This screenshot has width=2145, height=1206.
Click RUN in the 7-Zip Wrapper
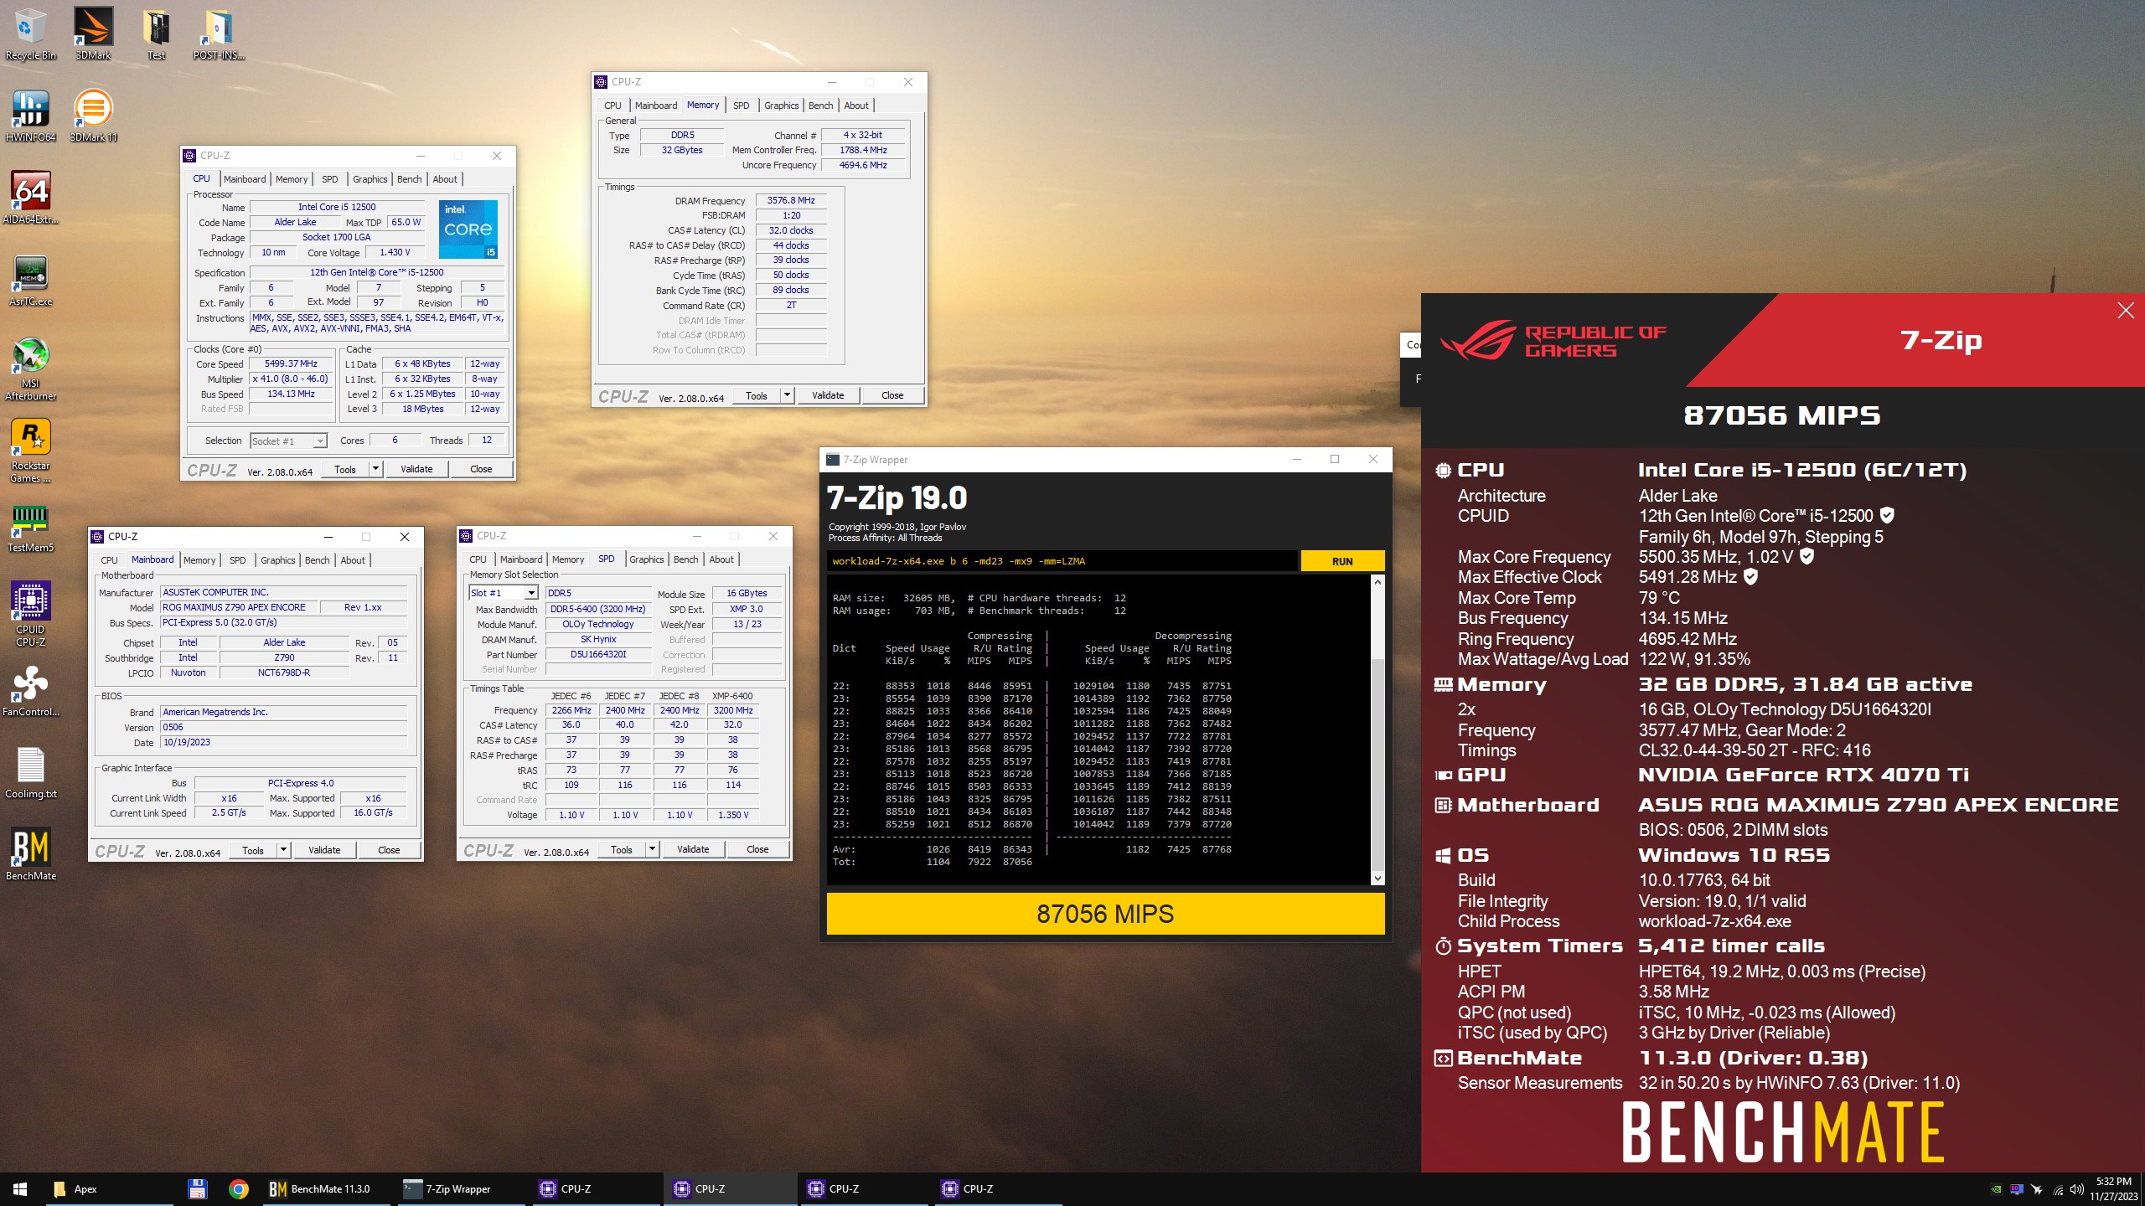[x=1342, y=561]
